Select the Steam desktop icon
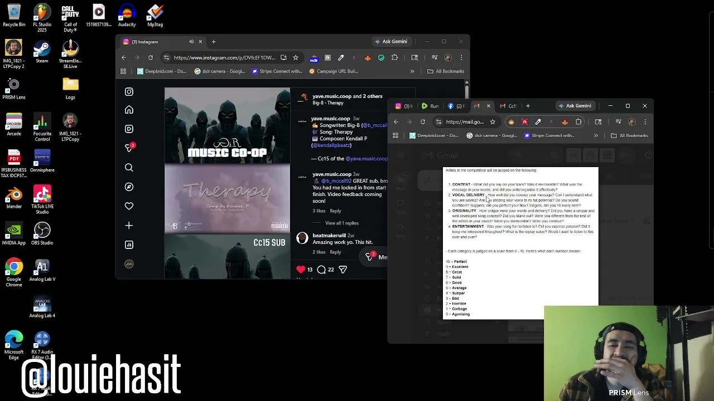The height and width of the screenshot is (401, 714). (x=42, y=52)
